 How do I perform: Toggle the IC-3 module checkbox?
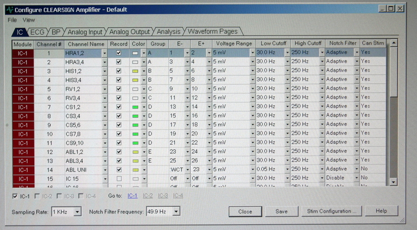pyautogui.click(x=59, y=196)
